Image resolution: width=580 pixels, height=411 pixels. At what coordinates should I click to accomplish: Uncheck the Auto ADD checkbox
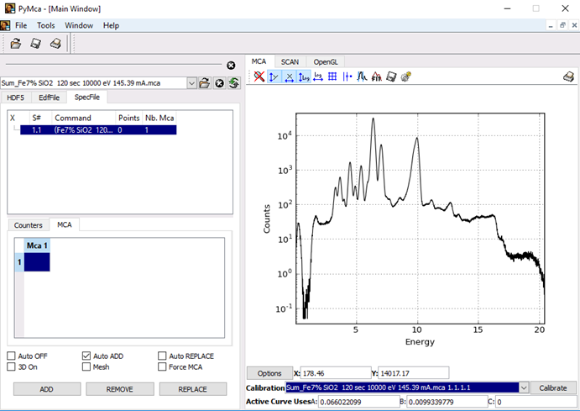(x=86, y=356)
